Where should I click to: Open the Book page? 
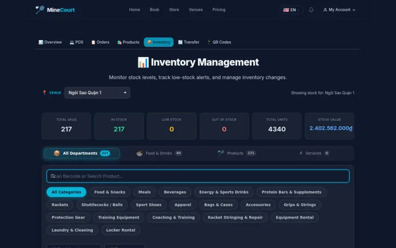tap(154, 10)
